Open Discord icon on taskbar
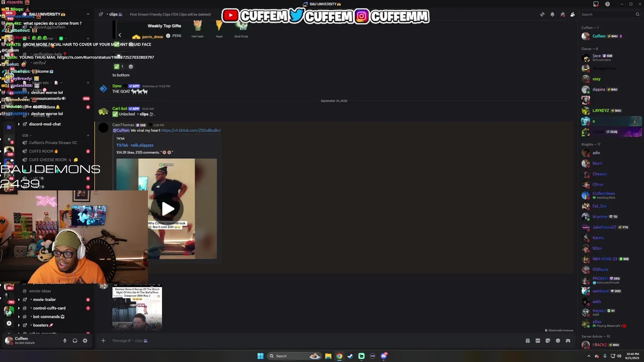 [384, 356]
